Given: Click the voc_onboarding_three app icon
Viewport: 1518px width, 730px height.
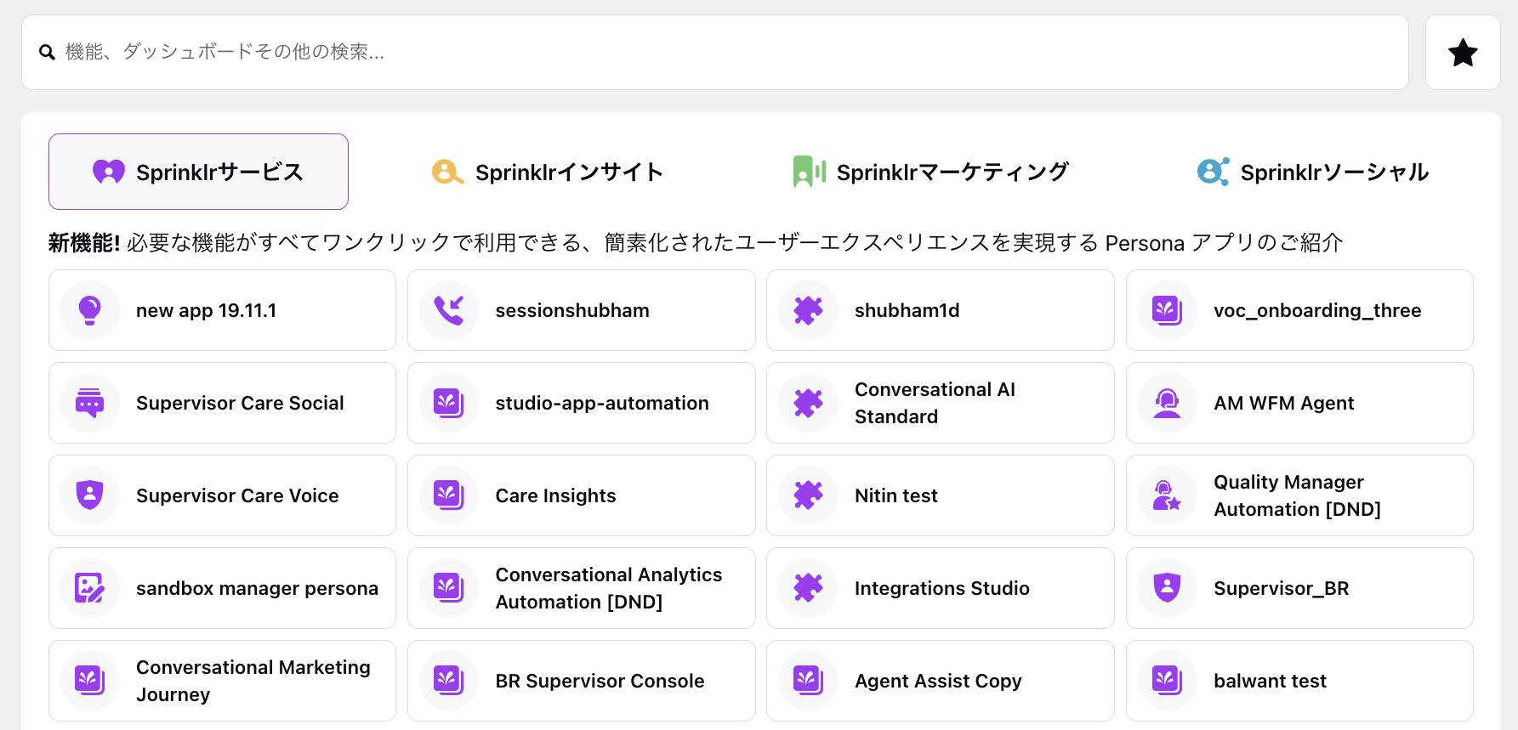Looking at the screenshot, I should pyautogui.click(x=1167, y=310).
